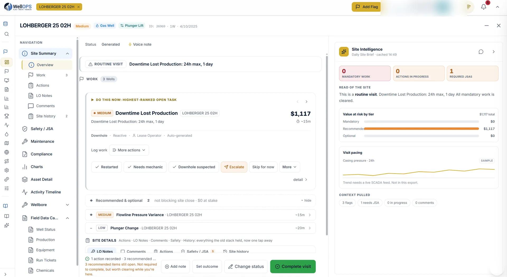507x277 pixels.
Task: Click the Mandatory Work card
Action: tap(365, 73)
